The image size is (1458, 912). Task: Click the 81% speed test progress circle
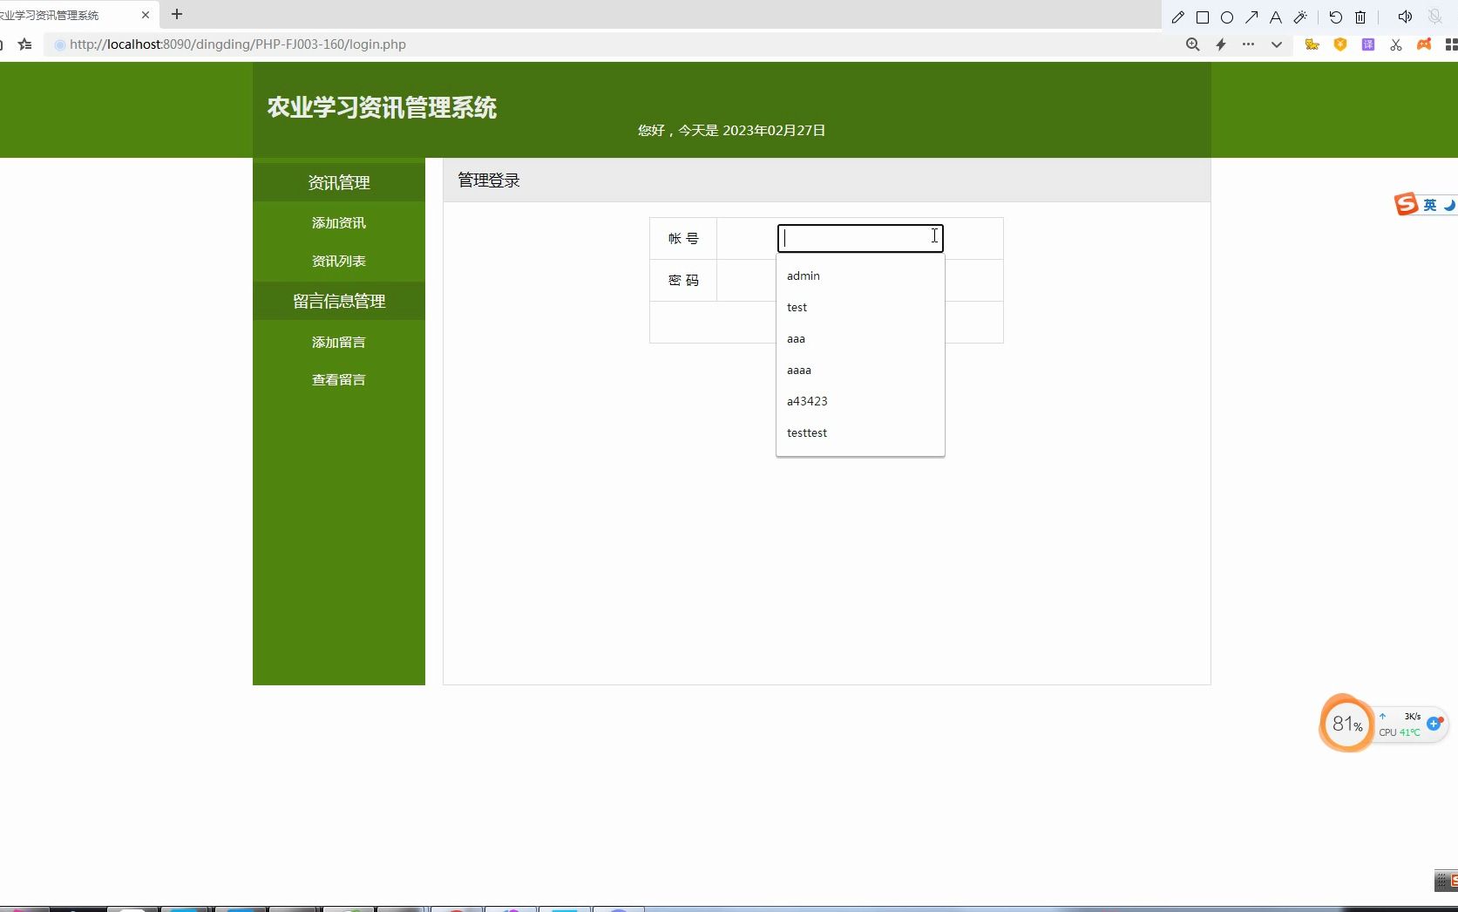coord(1347,724)
